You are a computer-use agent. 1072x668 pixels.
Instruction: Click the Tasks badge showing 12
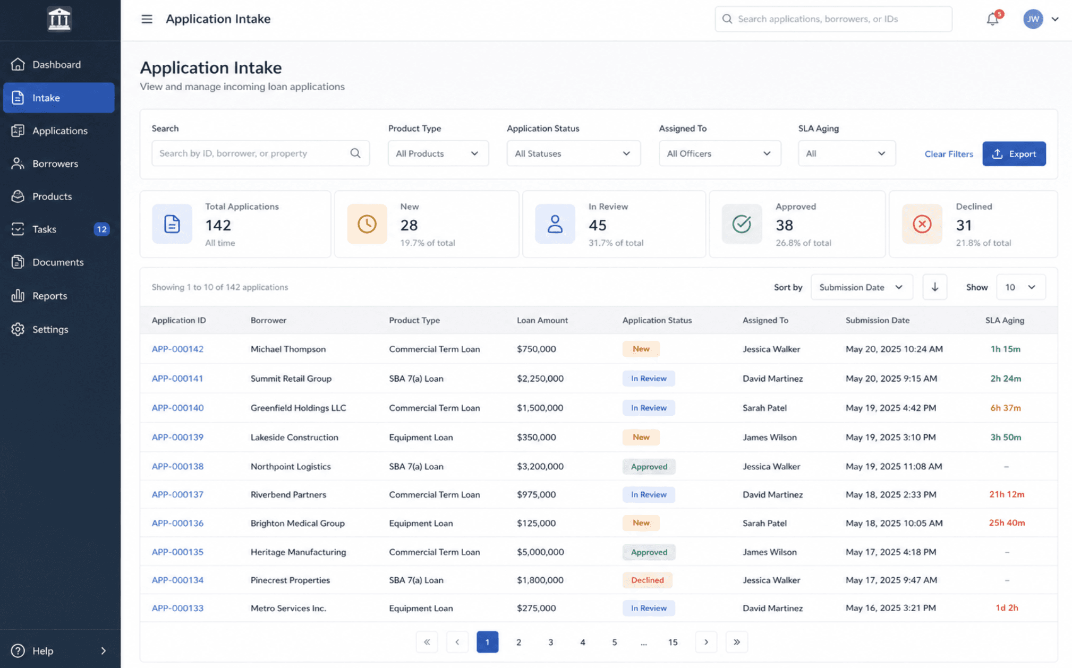pyautogui.click(x=101, y=229)
